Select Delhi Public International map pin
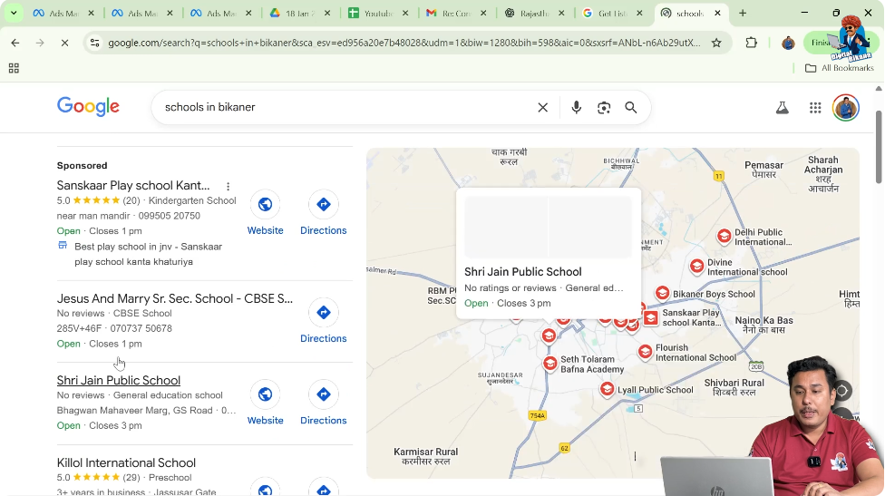The width and height of the screenshot is (885, 496). (x=725, y=236)
